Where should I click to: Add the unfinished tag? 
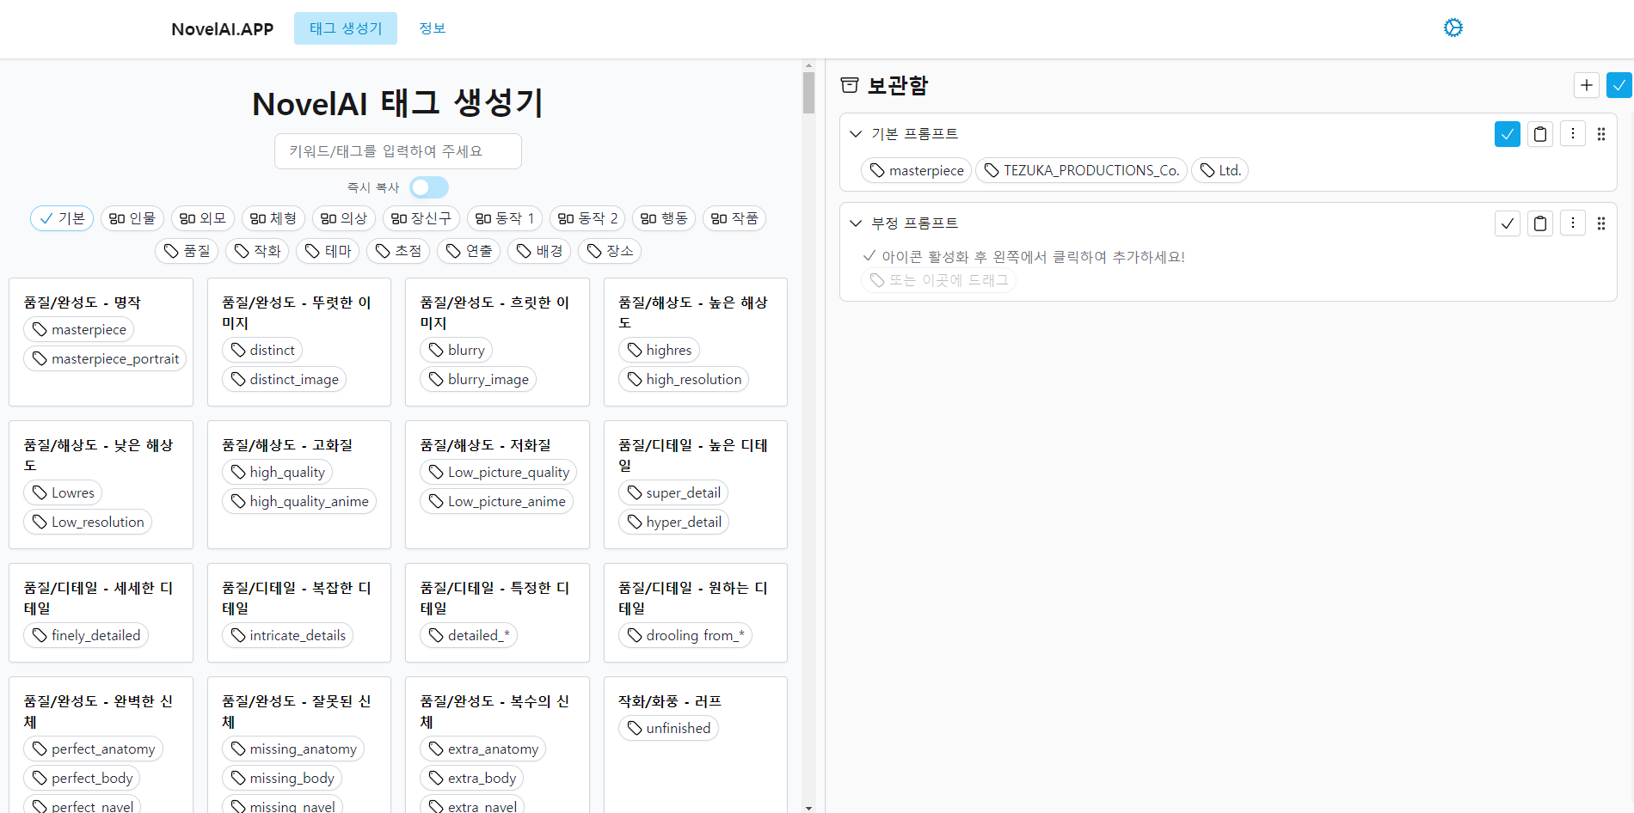668,728
